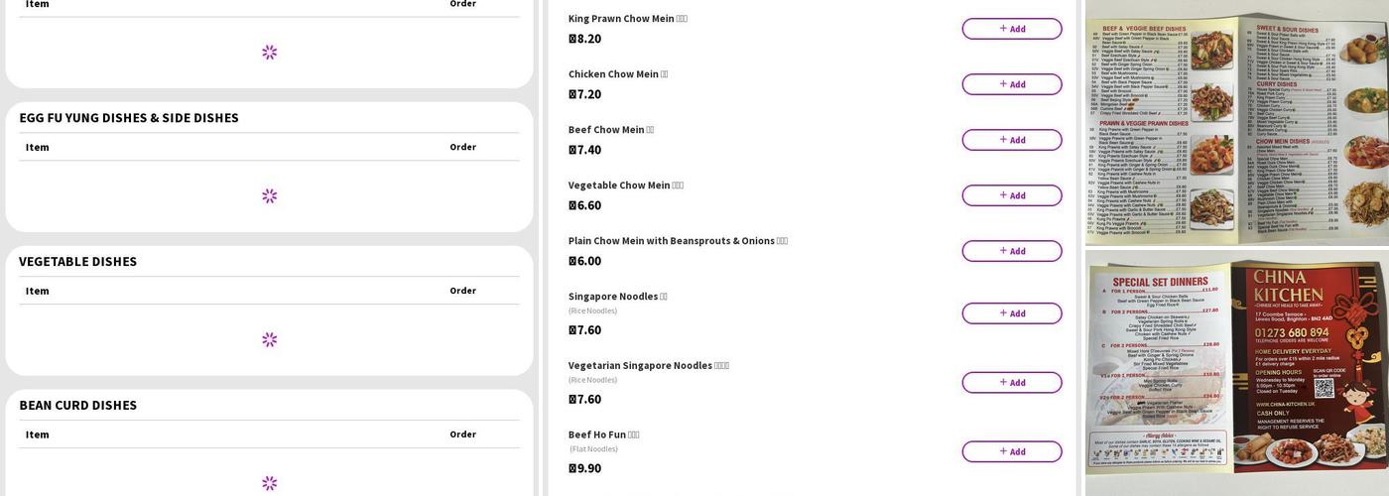This screenshot has height=496, width=1389.
Task: Click the Bean Curd Dishes loading spinner
Action: pyautogui.click(x=269, y=483)
